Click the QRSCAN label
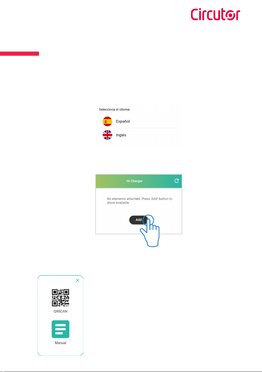 (x=60, y=311)
